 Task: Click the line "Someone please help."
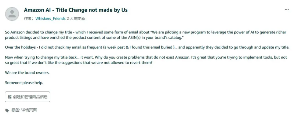click(x=24, y=83)
